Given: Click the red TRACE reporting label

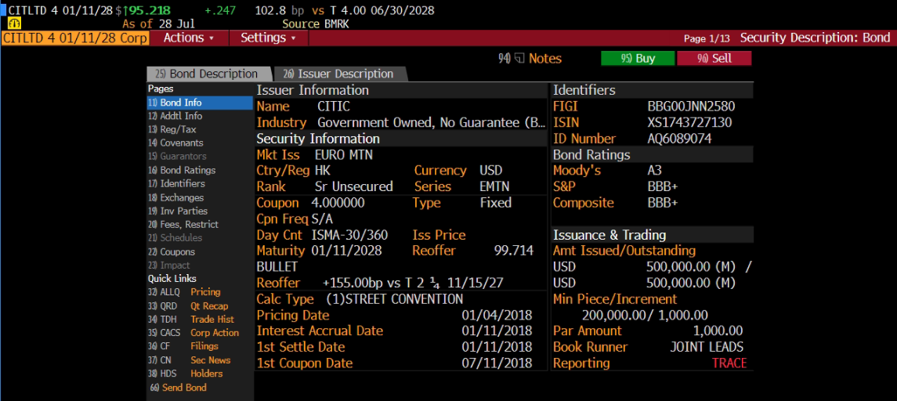Looking at the screenshot, I should (x=729, y=363).
